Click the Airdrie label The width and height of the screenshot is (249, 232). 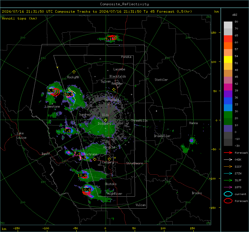pos(109,147)
